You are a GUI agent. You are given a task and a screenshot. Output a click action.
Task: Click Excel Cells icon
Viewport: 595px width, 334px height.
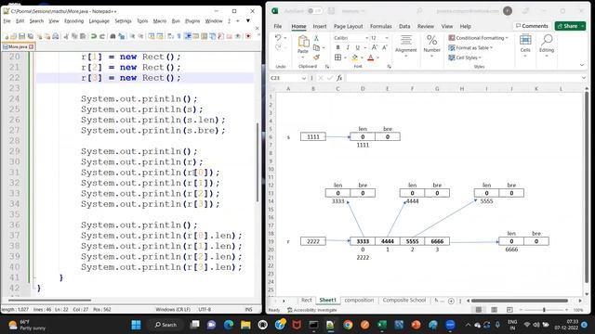pyautogui.click(x=525, y=40)
